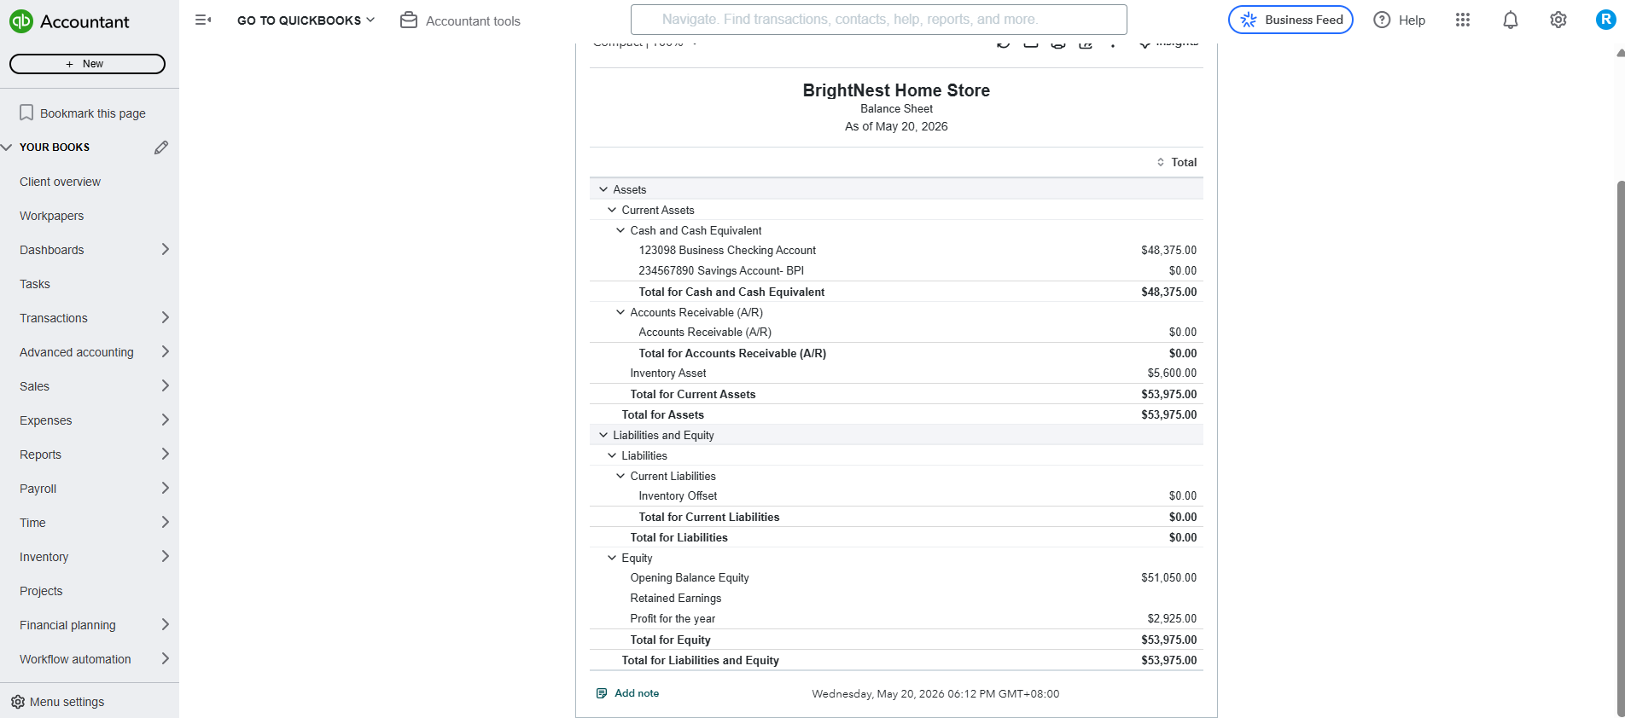This screenshot has height=718, width=1625.
Task: Open the GO TO QUICKBOOKS dropdown
Action: 306,20
